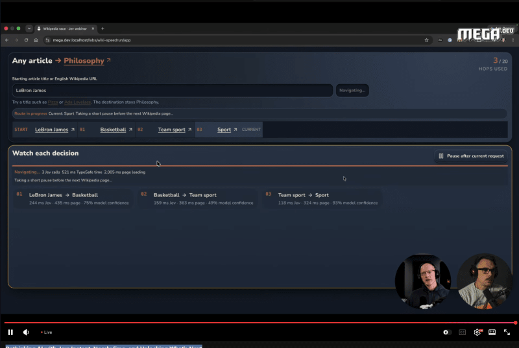This screenshot has height=348, width=519.
Task: Toggle the autoplay switch in player controls
Action: [x=447, y=332]
